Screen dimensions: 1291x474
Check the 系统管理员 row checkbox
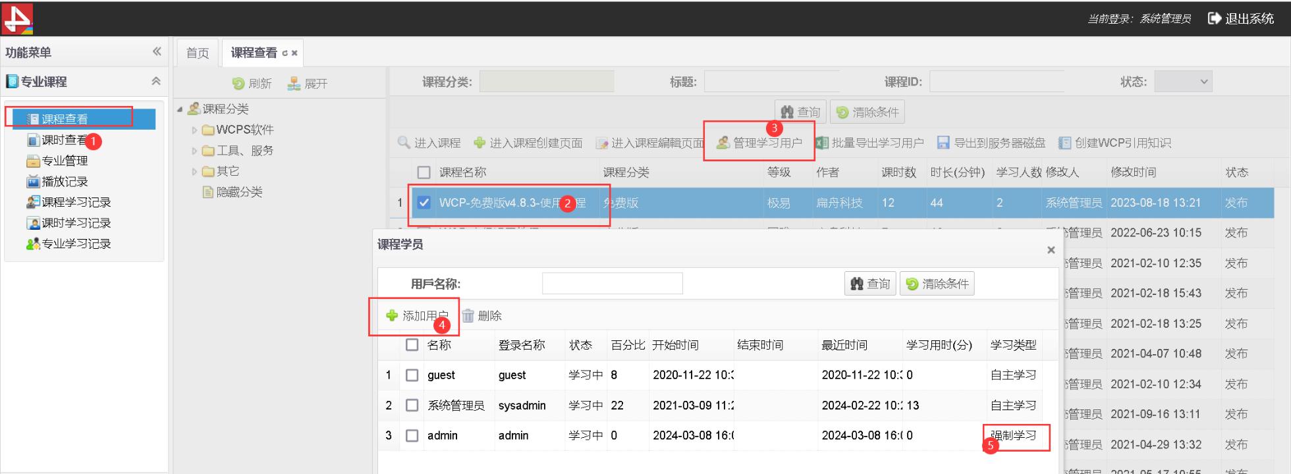point(412,406)
